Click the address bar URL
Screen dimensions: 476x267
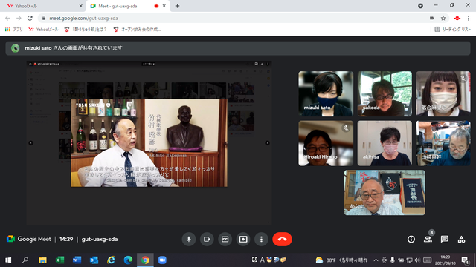click(x=84, y=18)
